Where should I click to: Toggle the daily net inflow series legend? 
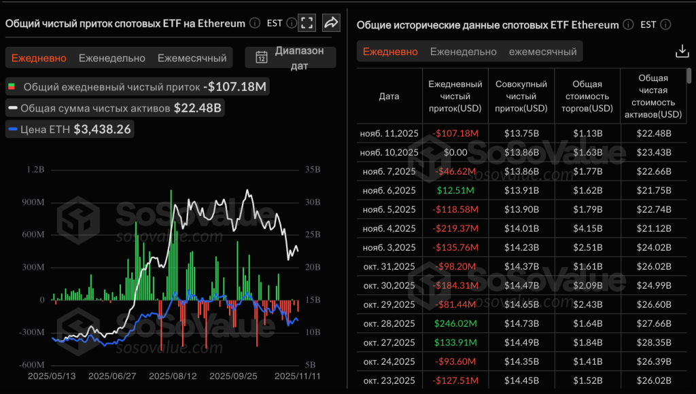pos(12,87)
